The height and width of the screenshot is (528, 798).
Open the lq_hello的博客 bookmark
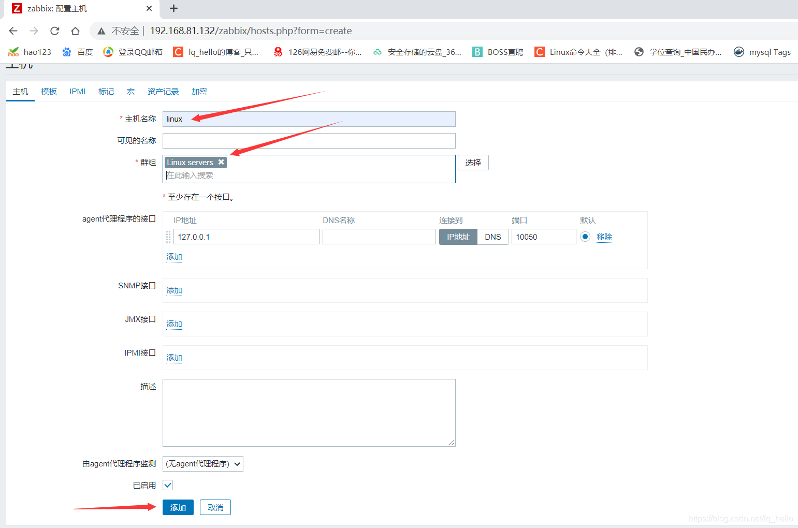coord(216,52)
